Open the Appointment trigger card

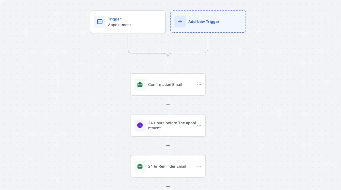(x=128, y=22)
